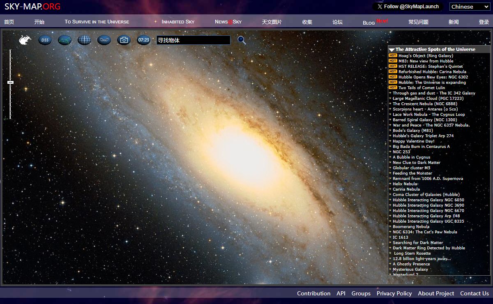Viewport: 493px width, 304px height.
Task: Click the 登录 login link
Action: pos(484,22)
